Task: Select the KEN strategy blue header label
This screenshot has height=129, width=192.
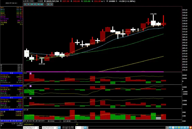Action: (x=11, y=121)
